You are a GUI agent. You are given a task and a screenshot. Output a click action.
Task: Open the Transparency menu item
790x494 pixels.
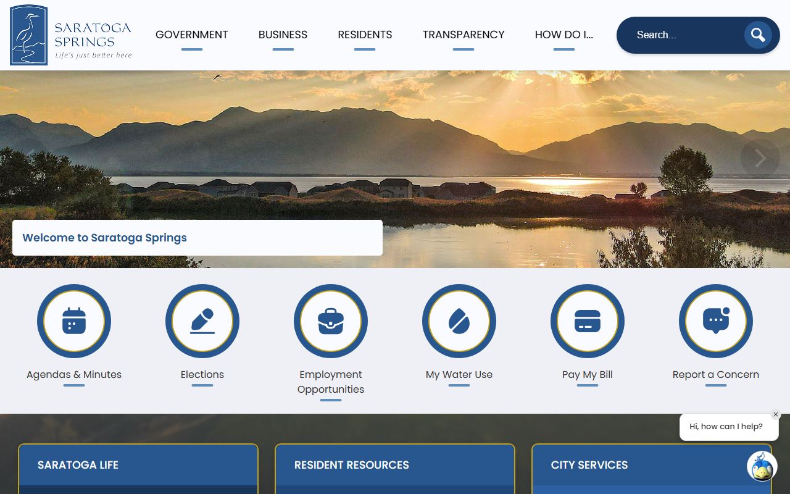[x=464, y=35]
